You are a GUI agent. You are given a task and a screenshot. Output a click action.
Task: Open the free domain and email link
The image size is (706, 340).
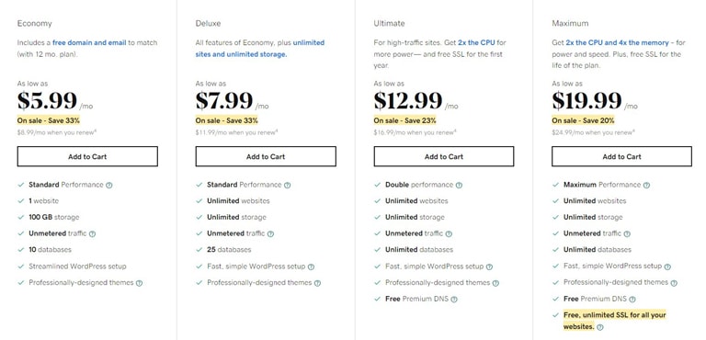coord(89,43)
